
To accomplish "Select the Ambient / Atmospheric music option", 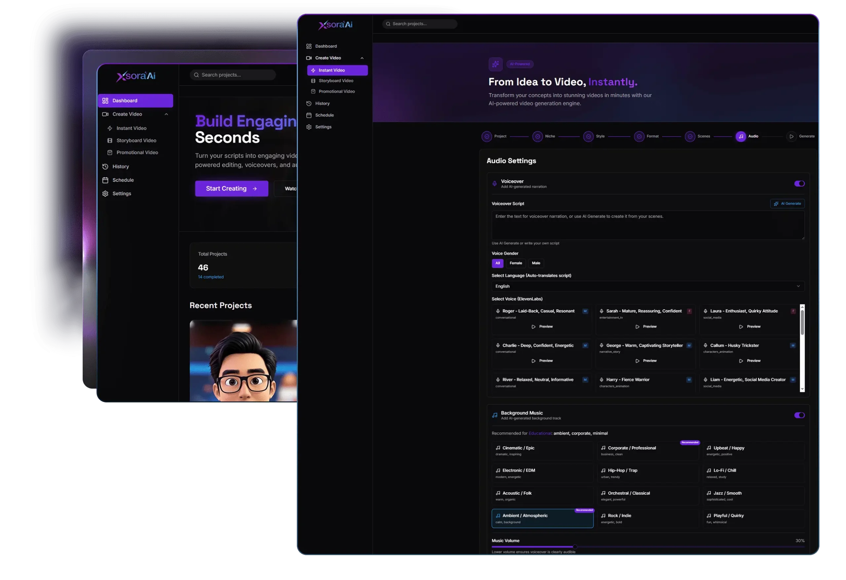I will click(543, 519).
